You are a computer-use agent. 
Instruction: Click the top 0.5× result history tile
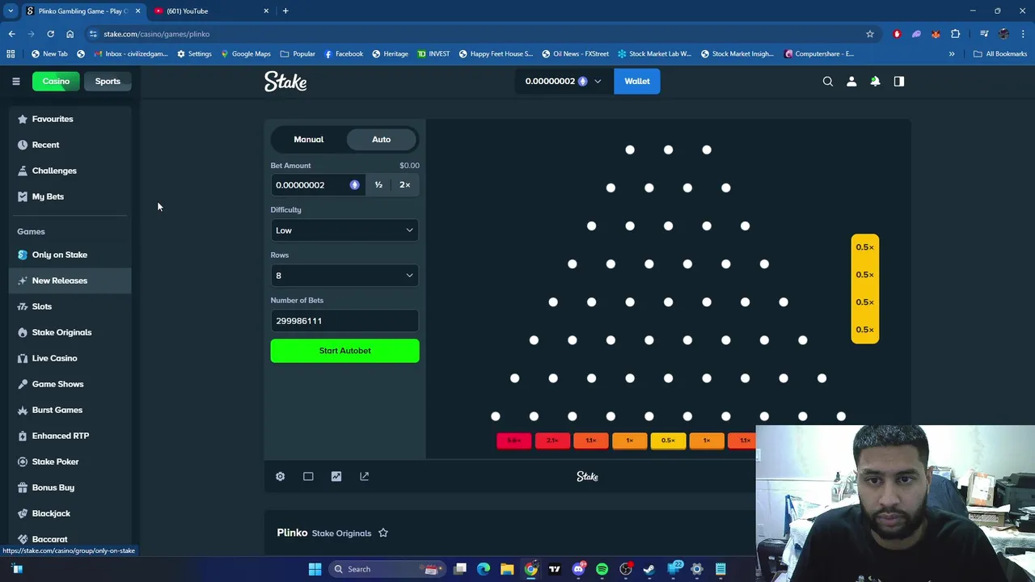point(864,247)
